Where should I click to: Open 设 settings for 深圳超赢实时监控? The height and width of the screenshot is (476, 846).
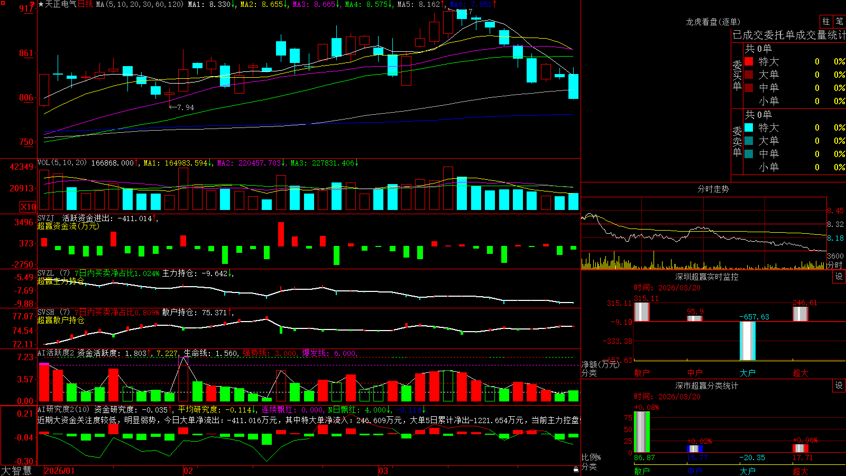(x=839, y=277)
